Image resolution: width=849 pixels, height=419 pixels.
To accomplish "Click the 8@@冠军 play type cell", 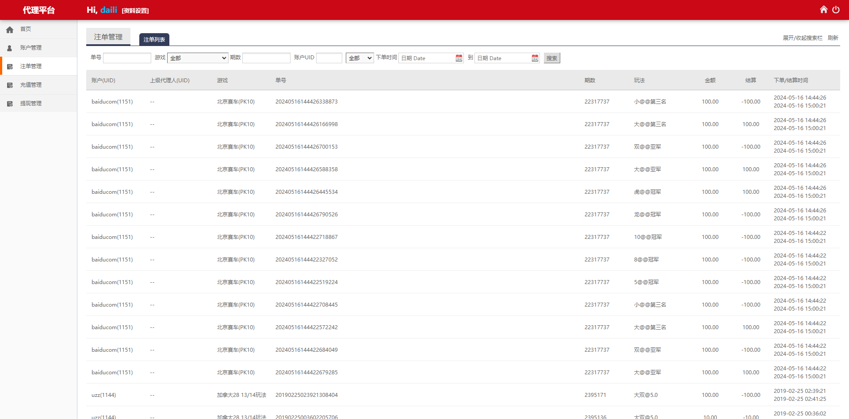I will pyautogui.click(x=646, y=260).
